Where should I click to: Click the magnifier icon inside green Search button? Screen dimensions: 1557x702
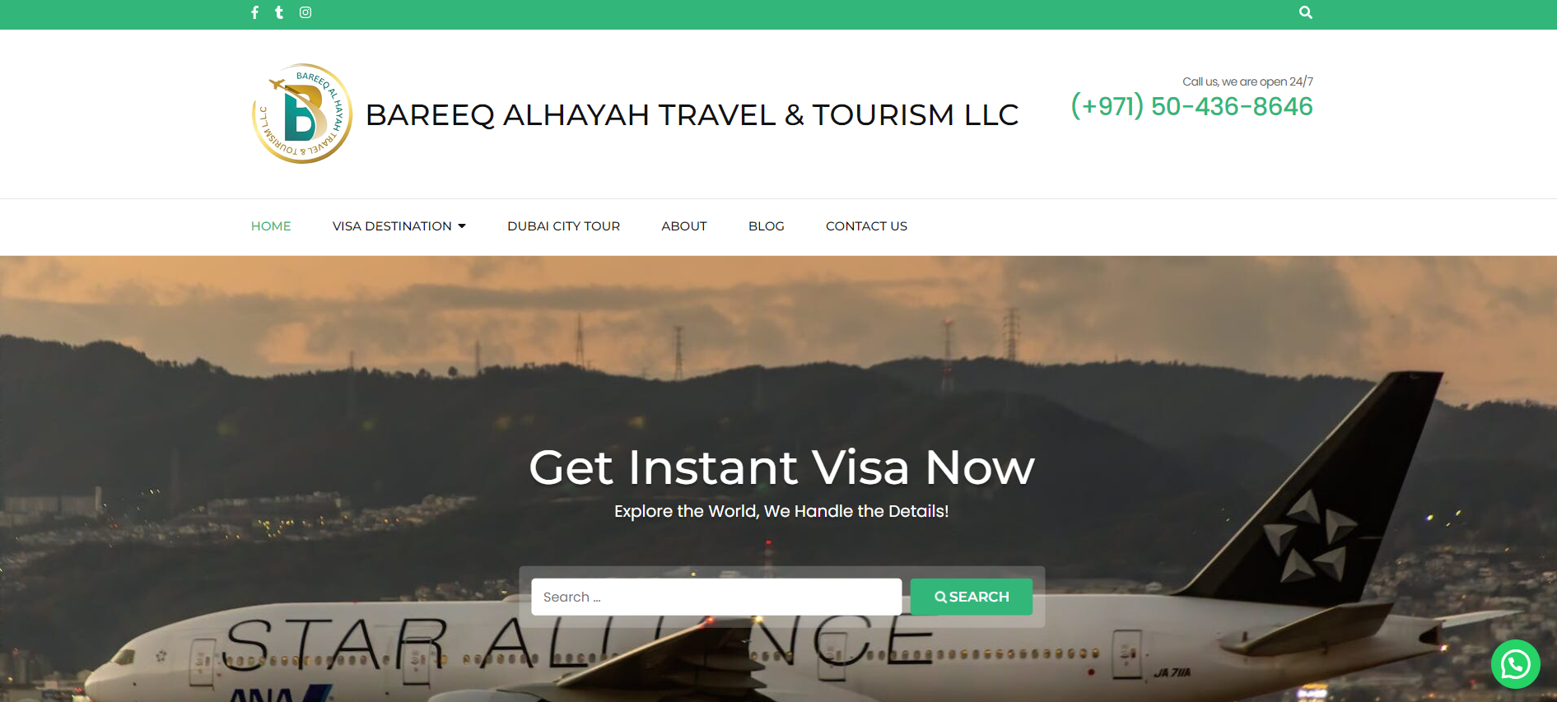pyautogui.click(x=940, y=597)
